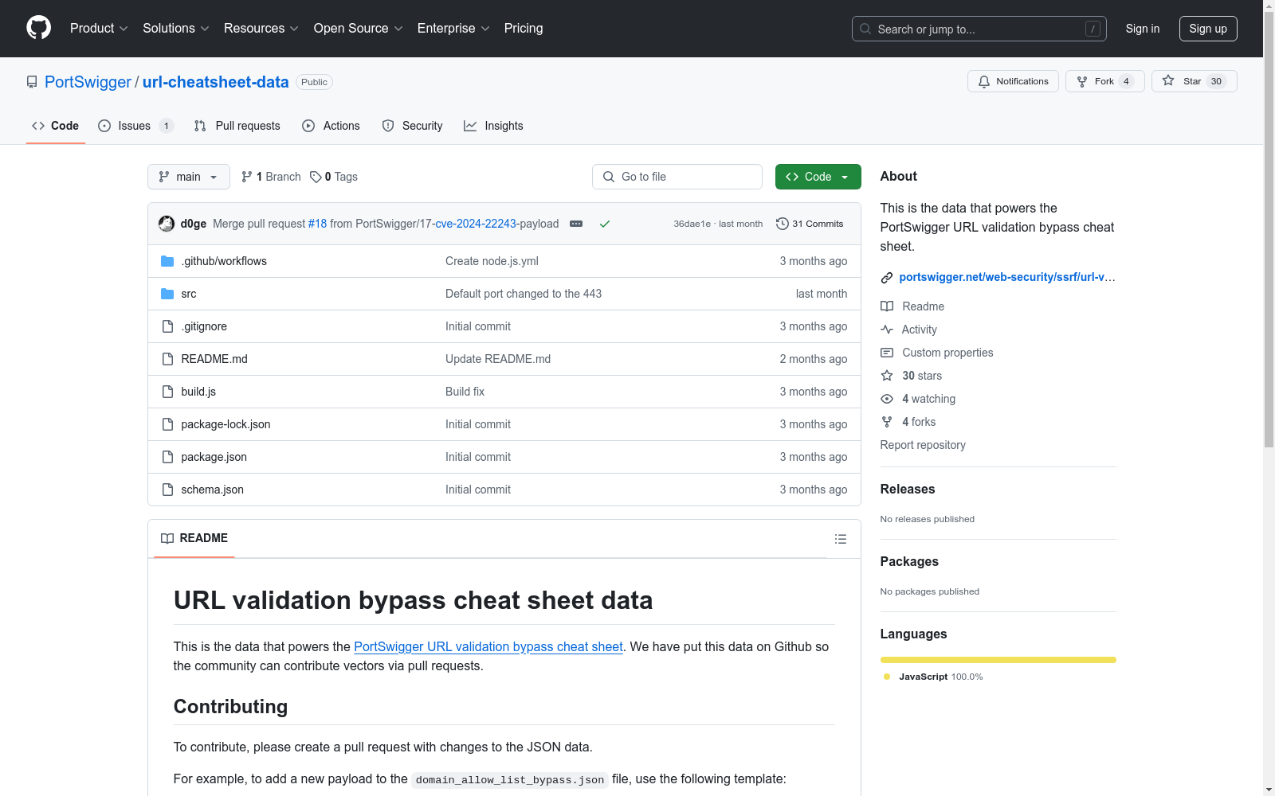Viewport: 1275px width, 796px height.
Task: Open the Enterprise dropdown menu
Action: coord(453,28)
